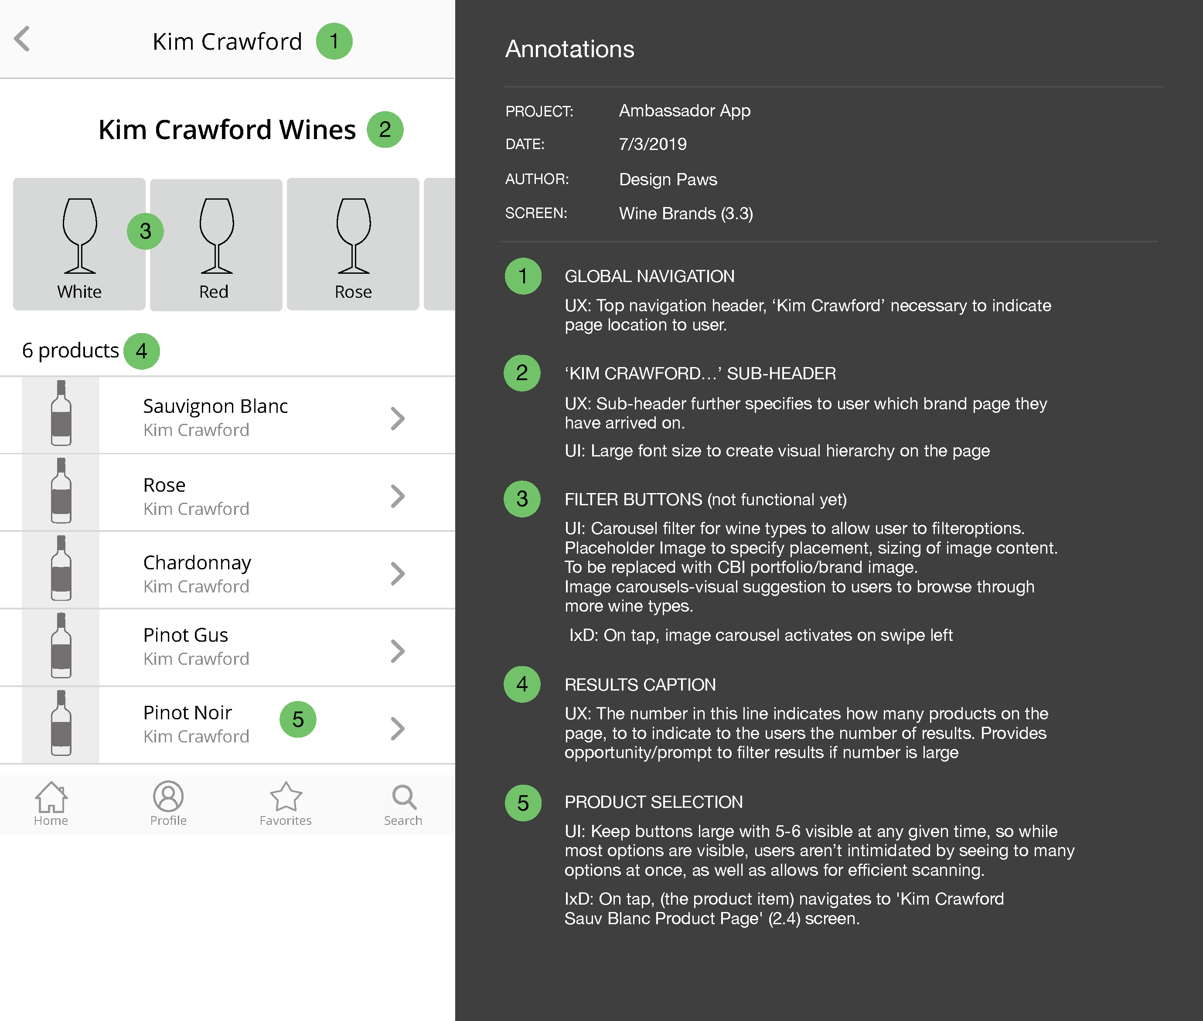
Task: Click the PRODUCT SELECTION annotation title
Action: point(654,802)
